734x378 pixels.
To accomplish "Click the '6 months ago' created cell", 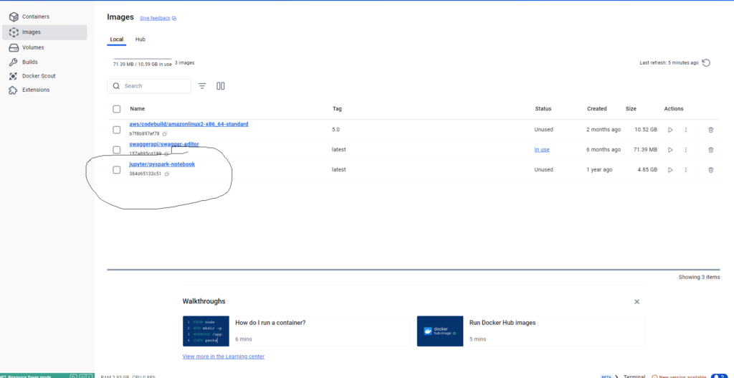I will 604,150.
